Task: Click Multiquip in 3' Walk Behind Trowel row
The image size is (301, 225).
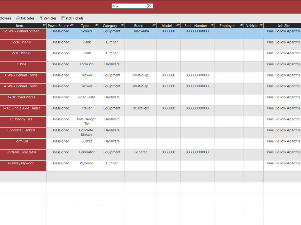Action: point(141,78)
